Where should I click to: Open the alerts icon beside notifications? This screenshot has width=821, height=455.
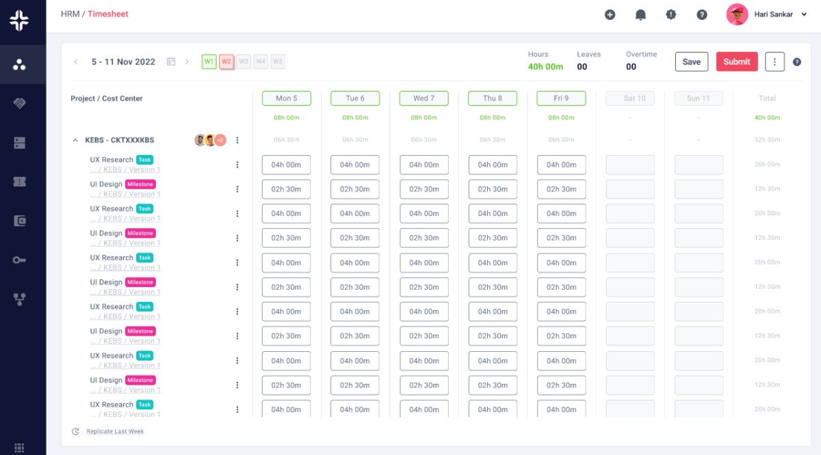pyautogui.click(x=671, y=14)
